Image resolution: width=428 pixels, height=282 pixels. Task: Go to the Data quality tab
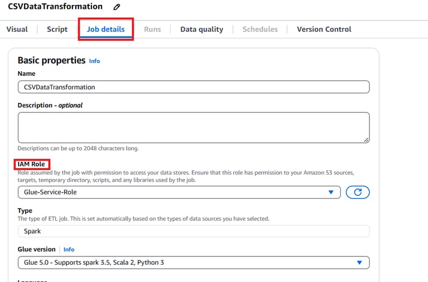coord(201,29)
